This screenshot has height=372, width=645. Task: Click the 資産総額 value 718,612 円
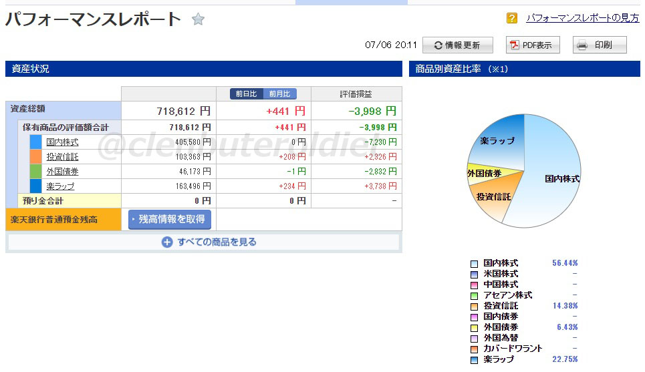[x=183, y=111]
